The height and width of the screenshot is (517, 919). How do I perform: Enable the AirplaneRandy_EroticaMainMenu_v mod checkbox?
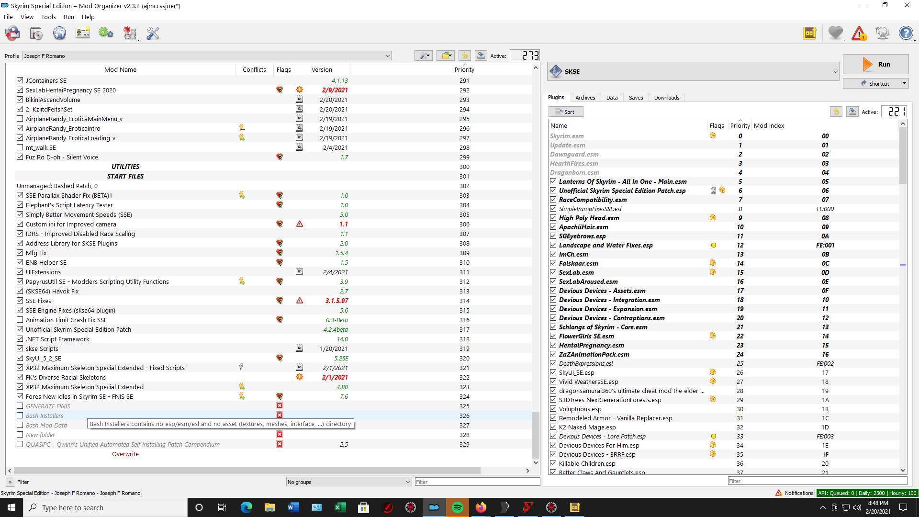click(20, 119)
